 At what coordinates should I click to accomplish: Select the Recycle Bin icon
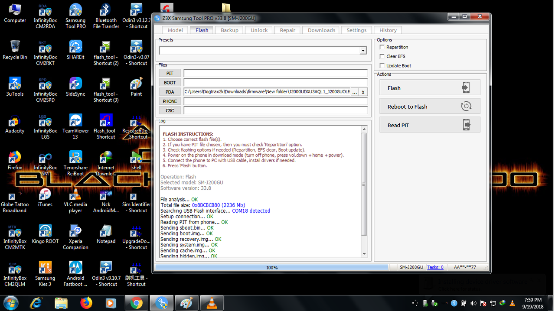[x=15, y=50]
